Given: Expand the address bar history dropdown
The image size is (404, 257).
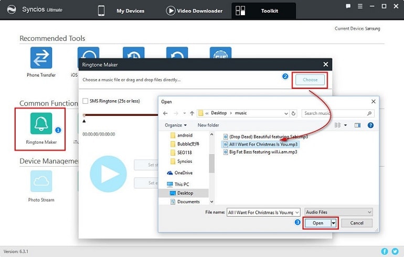Looking at the screenshot, I should coord(286,113).
